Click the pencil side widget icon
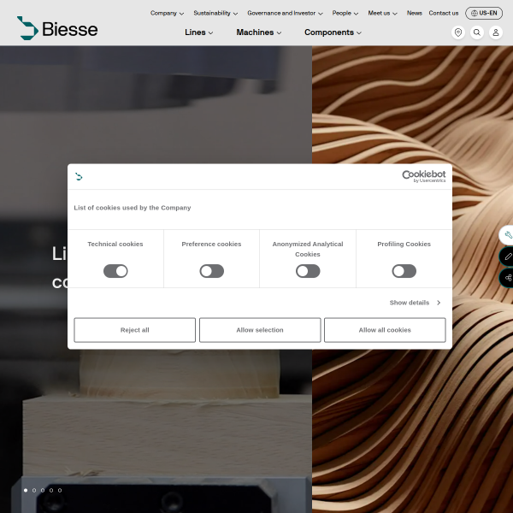The width and height of the screenshot is (513, 513). [507, 256]
